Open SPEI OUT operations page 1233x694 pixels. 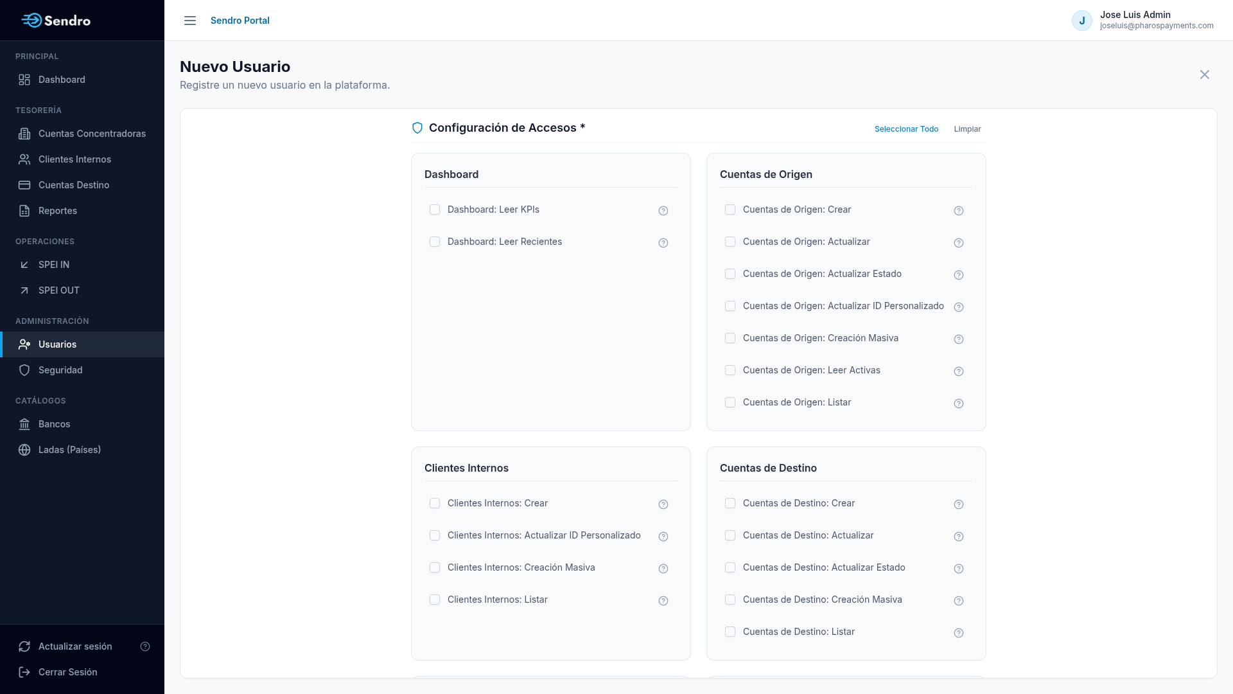point(82,290)
